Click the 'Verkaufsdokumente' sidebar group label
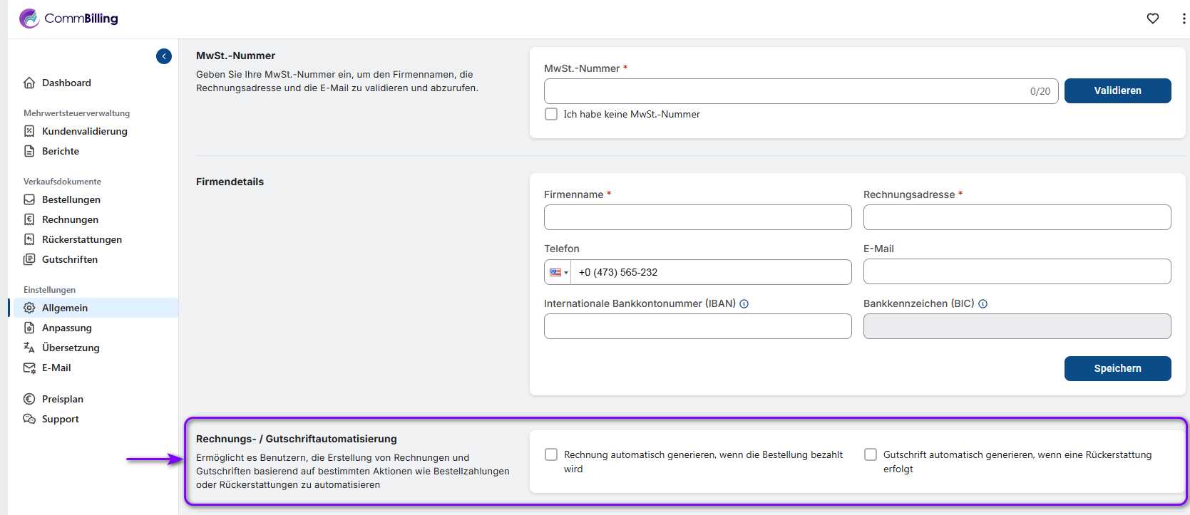 62,182
